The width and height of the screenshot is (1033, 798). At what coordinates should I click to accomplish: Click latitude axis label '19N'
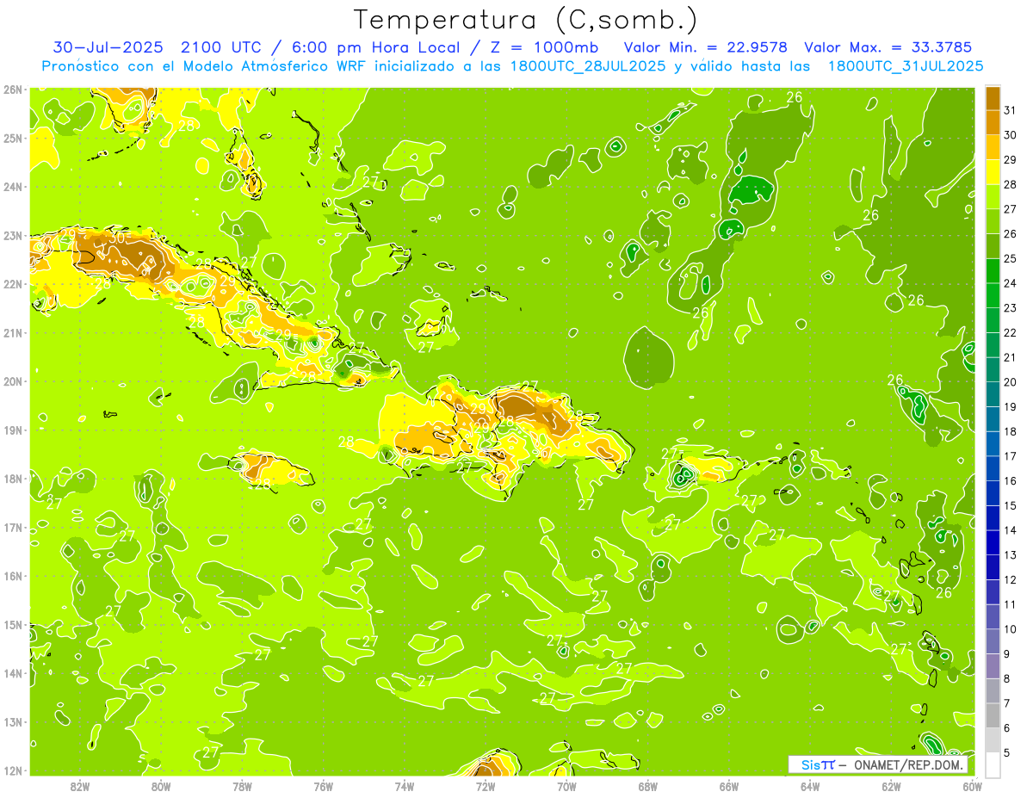(12, 430)
